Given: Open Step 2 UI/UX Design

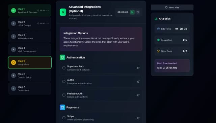Looking at the screenshot, I should point(30,24).
